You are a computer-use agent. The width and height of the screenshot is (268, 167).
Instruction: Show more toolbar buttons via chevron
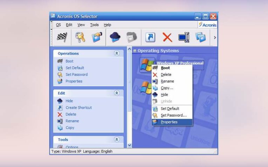coord(215,37)
